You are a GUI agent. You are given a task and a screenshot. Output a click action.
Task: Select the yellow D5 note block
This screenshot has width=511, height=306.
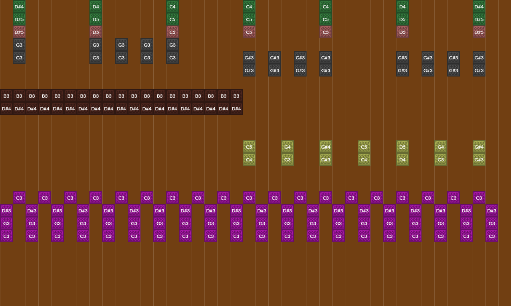point(402,147)
